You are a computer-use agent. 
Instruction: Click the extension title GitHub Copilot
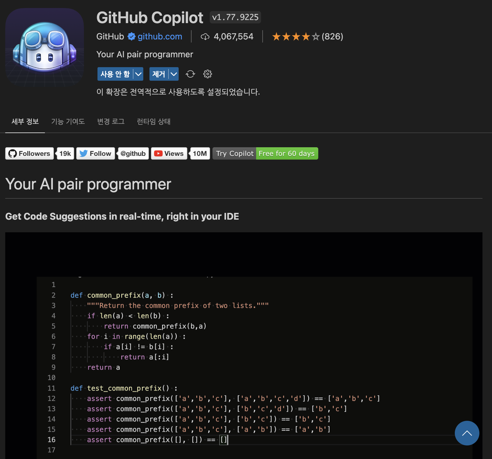150,18
